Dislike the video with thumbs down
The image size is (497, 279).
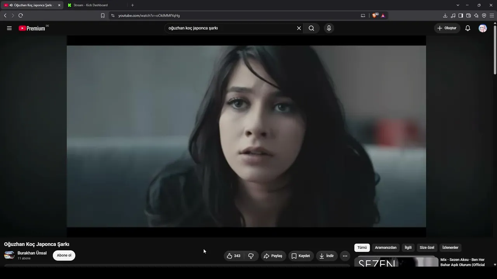[x=251, y=256]
